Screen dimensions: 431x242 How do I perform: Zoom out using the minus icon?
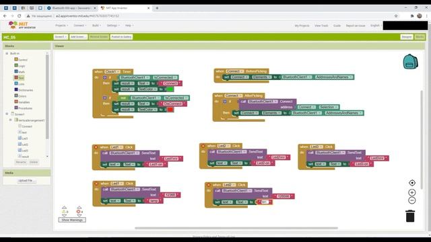tap(411, 200)
